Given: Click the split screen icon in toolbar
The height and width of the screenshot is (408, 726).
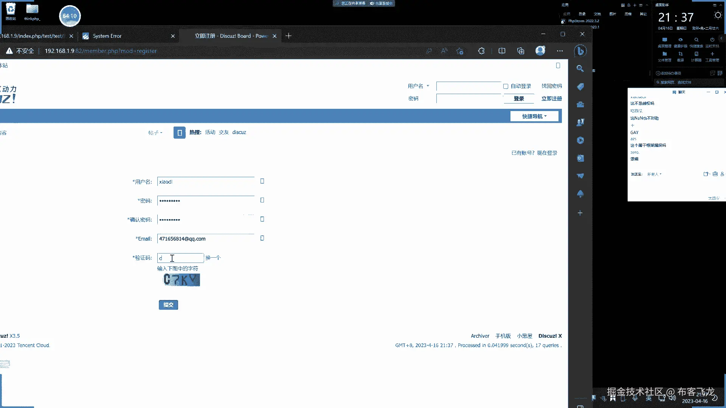Looking at the screenshot, I should tap(502, 51).
